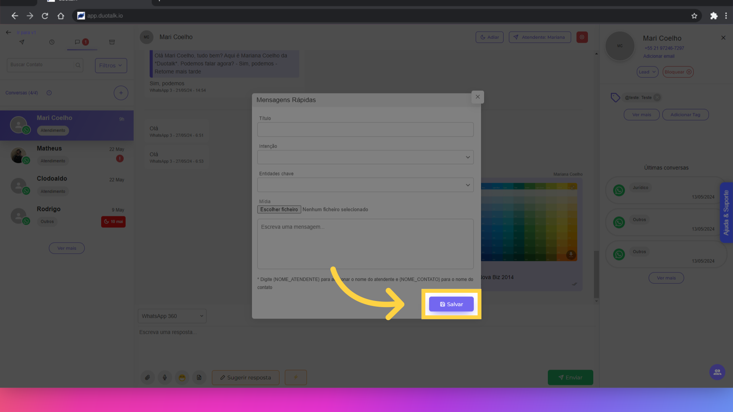Click the paperclip attachment icon
The width and height of the screenshot is (733, 412).
(147, 377)
